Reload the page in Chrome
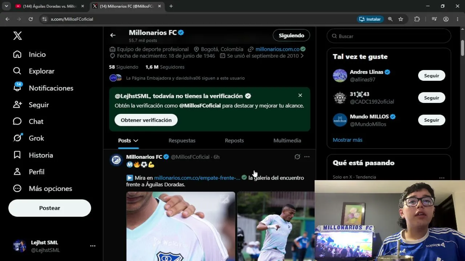The height and width of the screenshot is (261, 465). [31, 19]
